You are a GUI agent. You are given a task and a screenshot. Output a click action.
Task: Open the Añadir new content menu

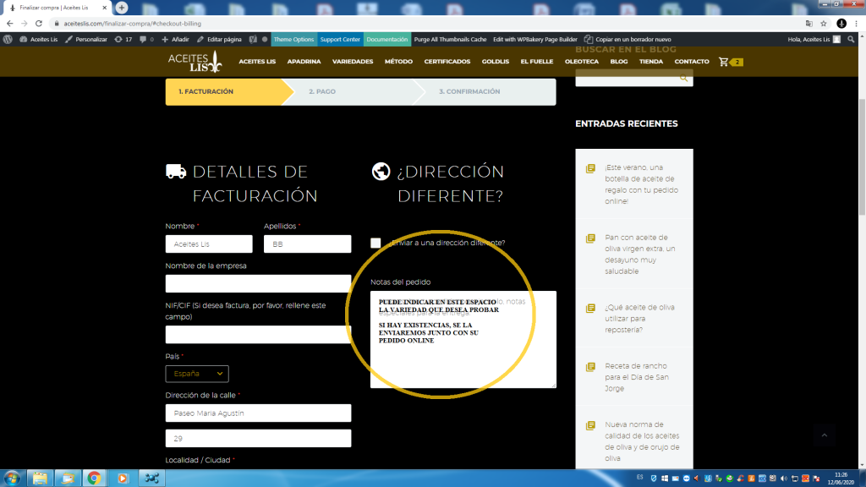point(175,39)
